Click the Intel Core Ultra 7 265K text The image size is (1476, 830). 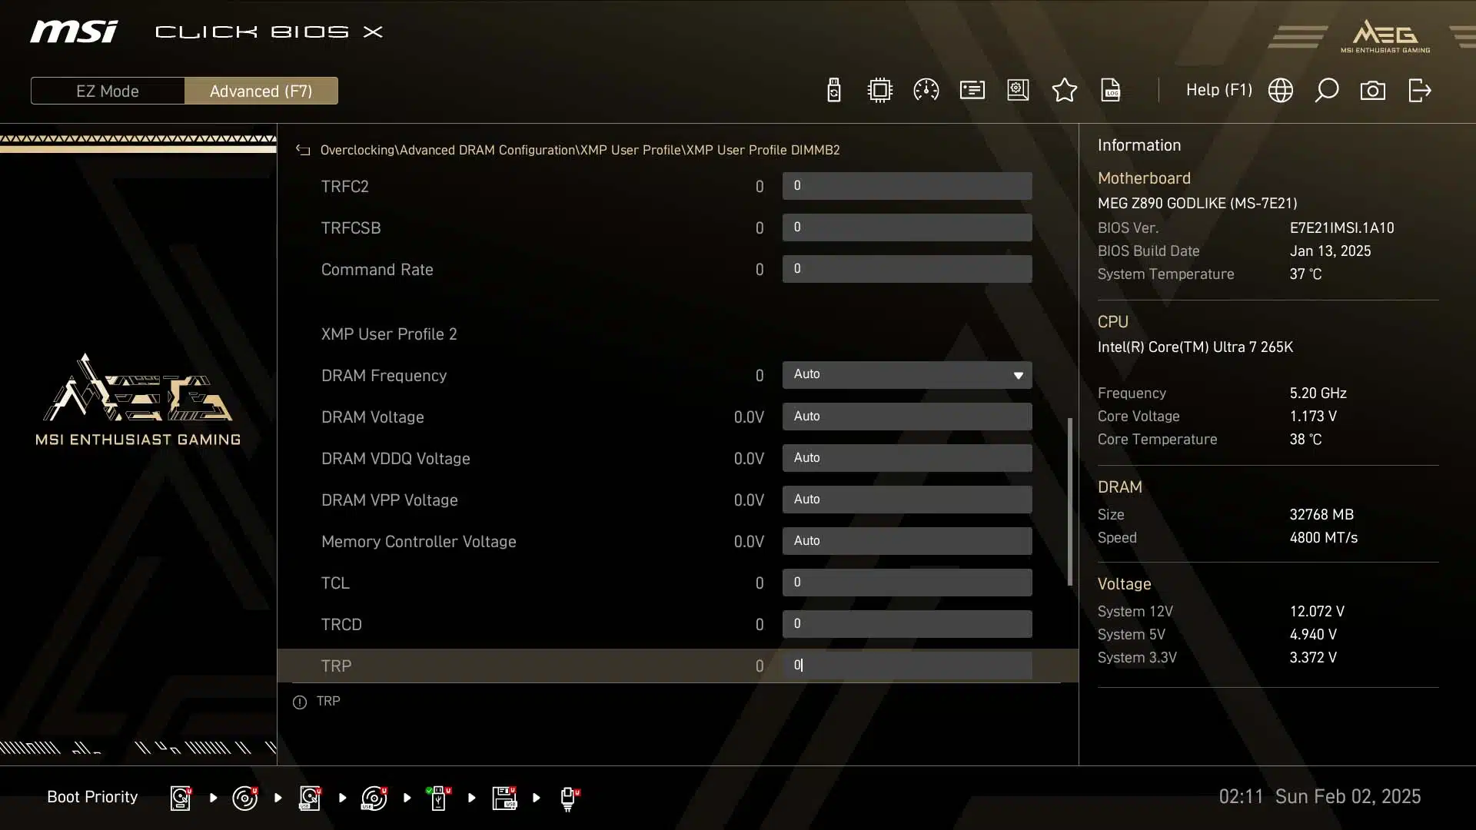(1195, 347)
